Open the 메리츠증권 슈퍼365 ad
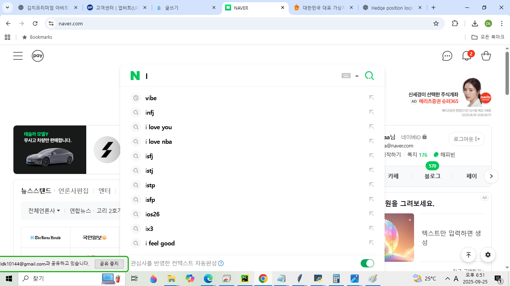510x286 pixels. pos(450,98)
